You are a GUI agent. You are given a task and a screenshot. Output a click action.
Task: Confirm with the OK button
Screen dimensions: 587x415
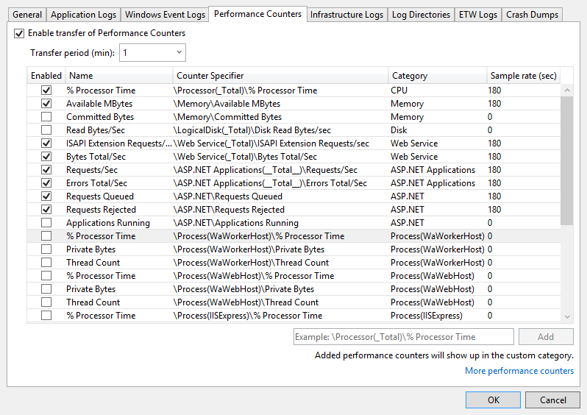point(493,400)
